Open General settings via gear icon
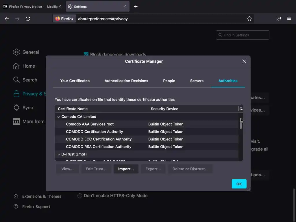Image resolution: width=296 pixels, height=222 pixels. [16, 52]
